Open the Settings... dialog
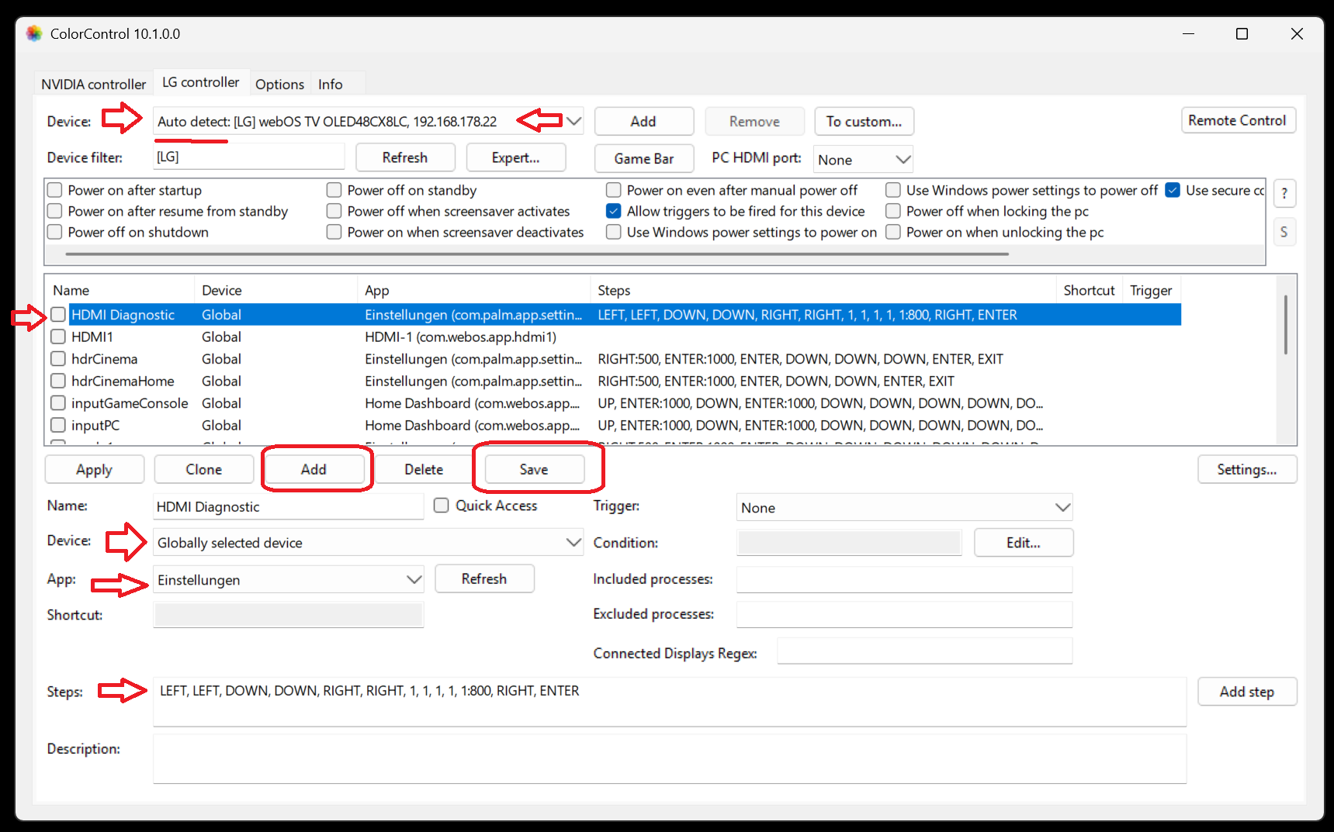Image resolution: width=1334 pixels, height=832 pixels. (x=1246, y=469)
